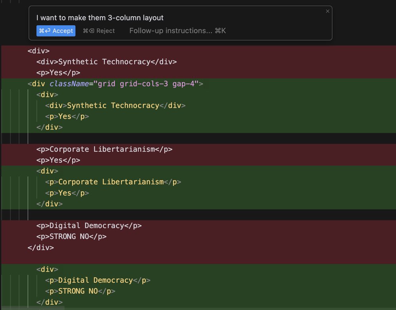
Task: Reject the proposed code edit
Action: point(99,31)
